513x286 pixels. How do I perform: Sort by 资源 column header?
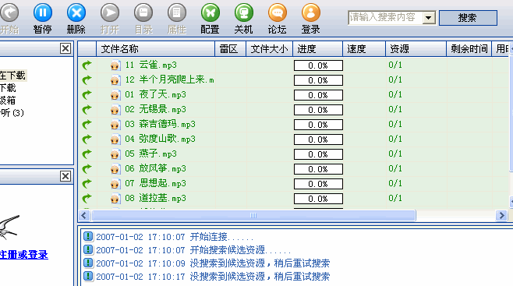416,49
